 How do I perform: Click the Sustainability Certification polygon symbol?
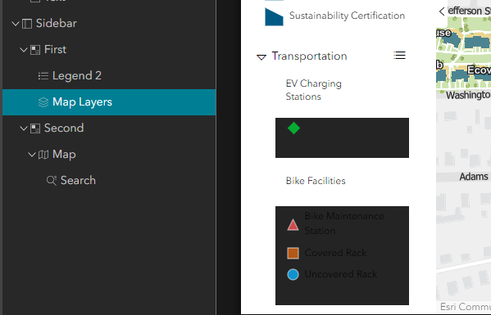[x=274, y=17]
